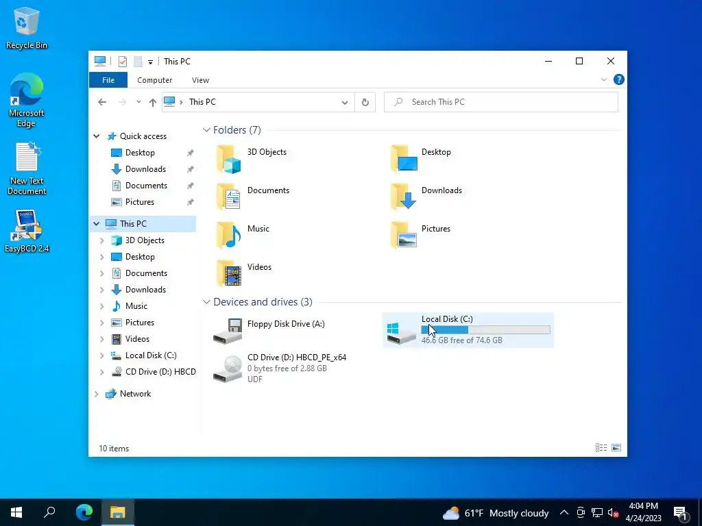Select CD Drive (D:) HBCD in navigation pane
This screenshot has width=702, height=526.
click(160, 372)
